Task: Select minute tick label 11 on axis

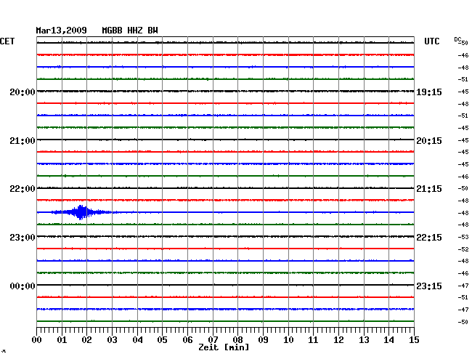Action: [x=313, y=339]
